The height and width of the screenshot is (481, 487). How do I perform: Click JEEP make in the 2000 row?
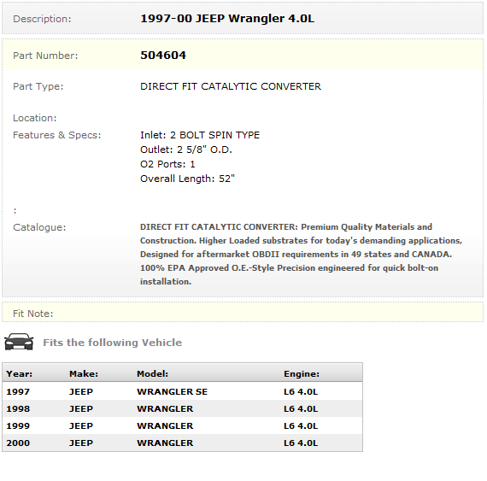coord(81,443)
